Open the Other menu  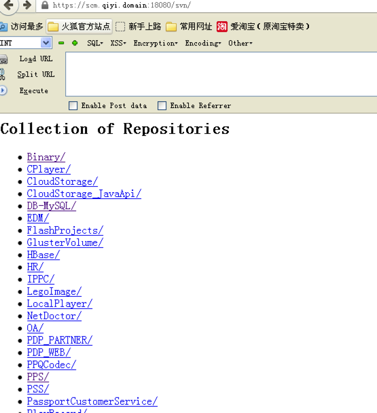tap(240, 43)
